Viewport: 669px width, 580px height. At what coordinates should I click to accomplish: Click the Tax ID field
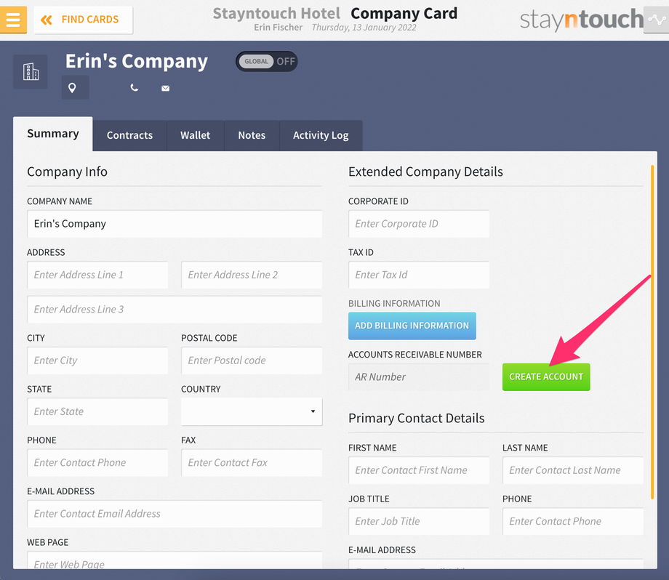point(419,275)
